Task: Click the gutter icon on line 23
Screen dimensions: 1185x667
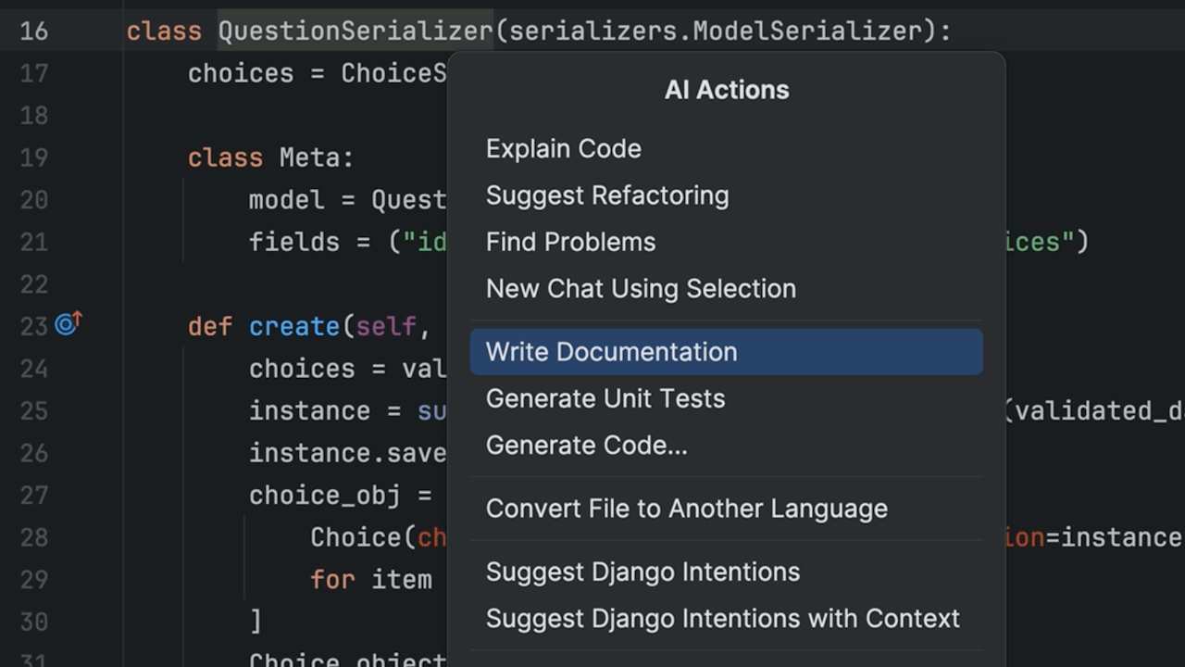Action: click(66, 324)
